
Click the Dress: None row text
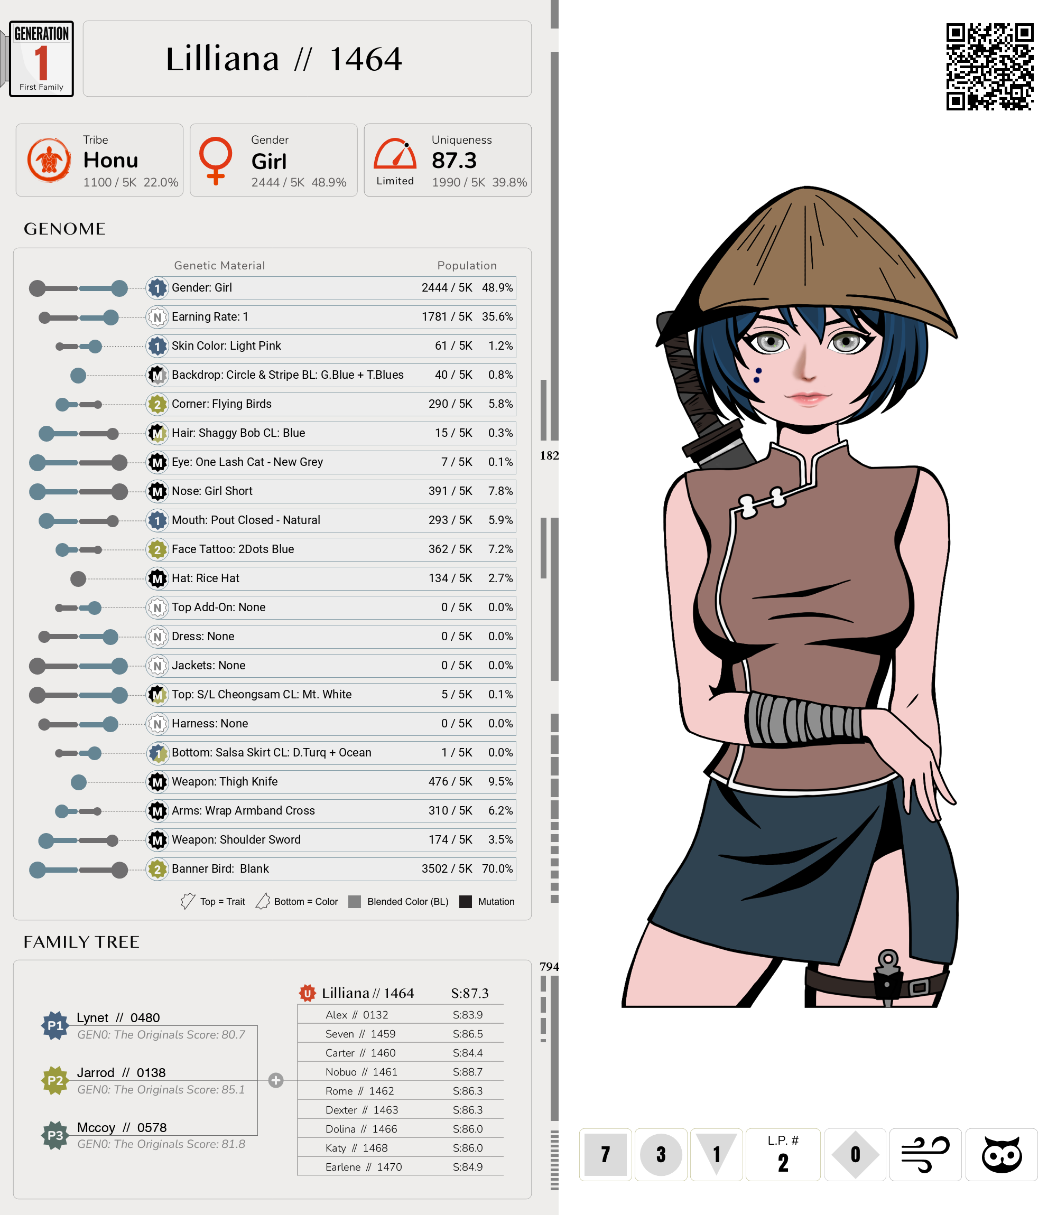coord(203,636)
